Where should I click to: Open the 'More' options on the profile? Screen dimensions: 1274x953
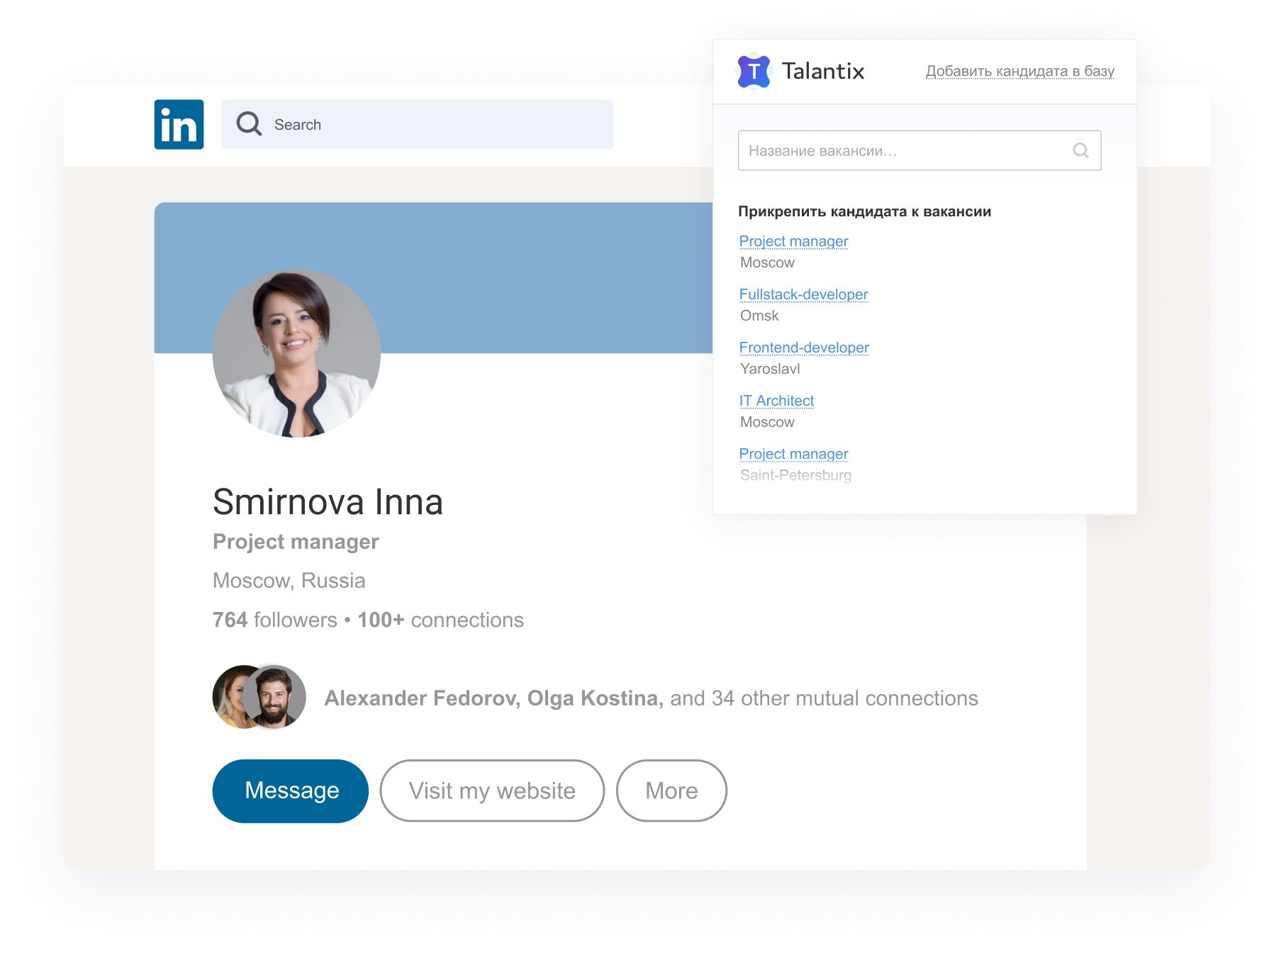tap(671, 791)
